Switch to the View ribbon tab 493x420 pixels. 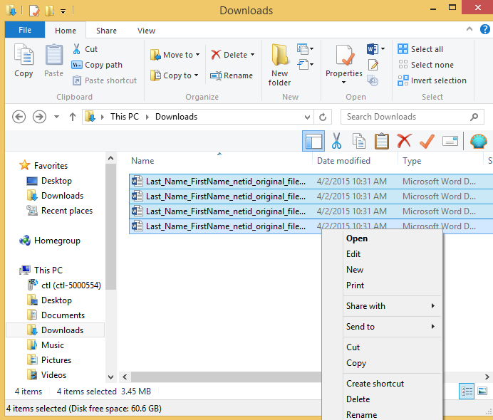[x=146, y=31]
